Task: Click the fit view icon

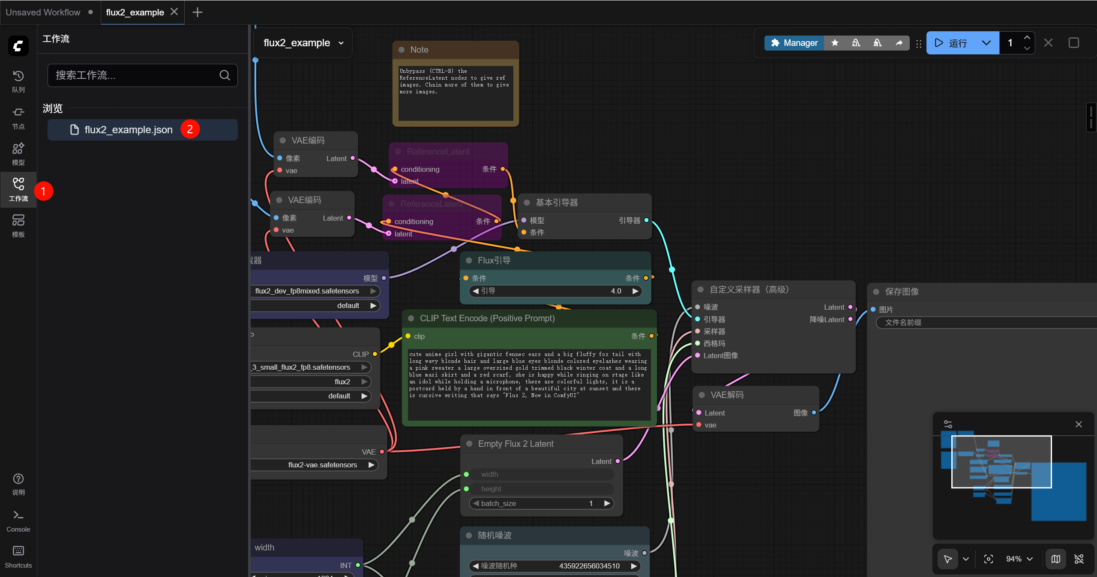Action: [988, 559]
